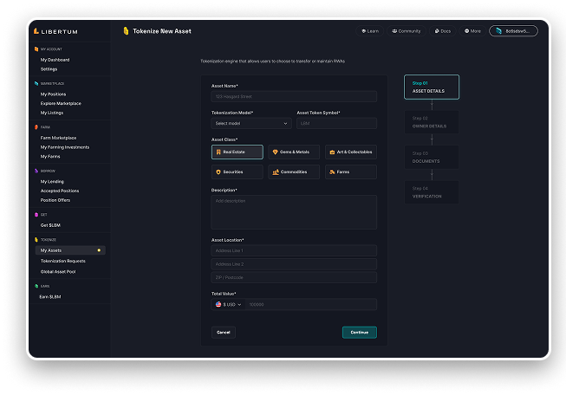Pick the Farms asset class option

pos(351,172)
